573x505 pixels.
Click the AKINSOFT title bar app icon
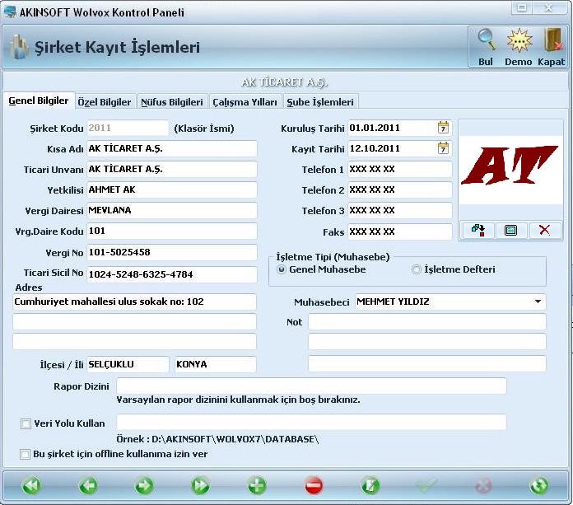pyautogui.click(x=10, y=12)
